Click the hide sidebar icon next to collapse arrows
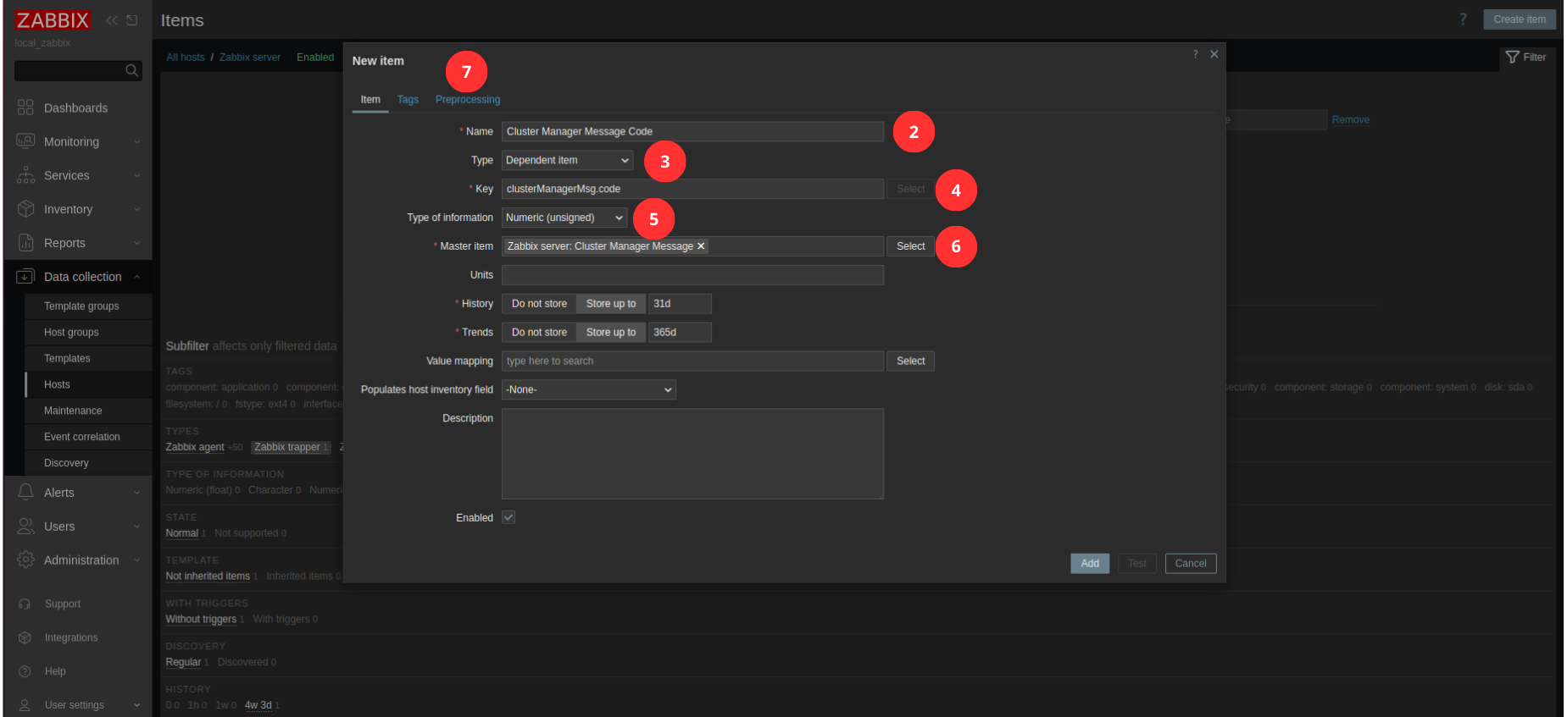Viewport: 1567px width, 717px height. [x=132, y=20]
